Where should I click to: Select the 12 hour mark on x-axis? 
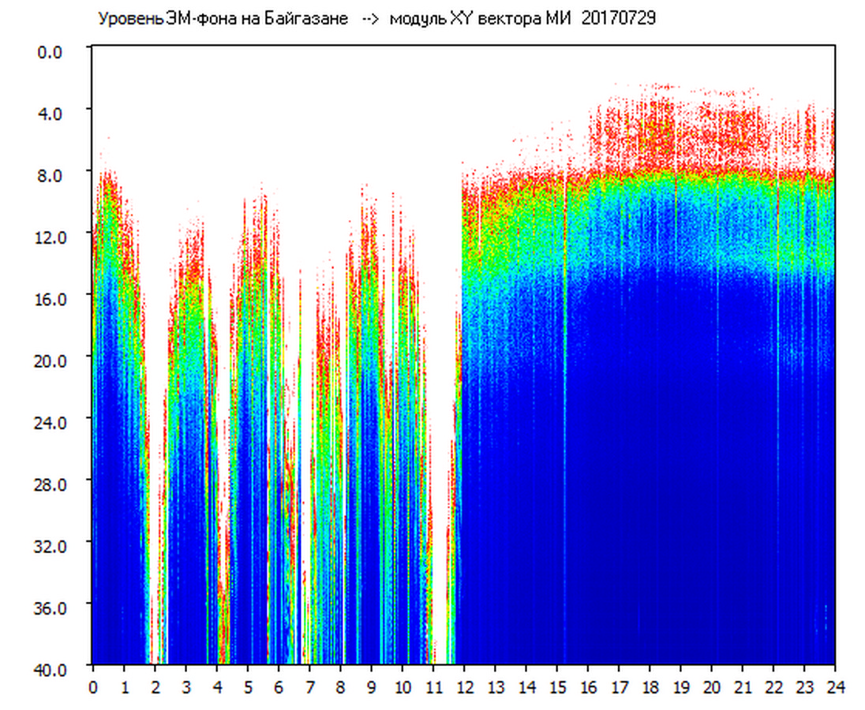coord(464,686)
